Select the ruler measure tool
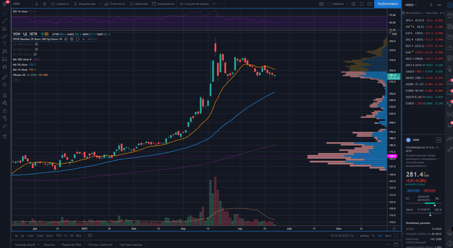This screenshot has height=248, width=453. tap(5, 77)
